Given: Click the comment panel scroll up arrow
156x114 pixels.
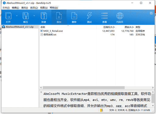Looking at the screenshot, I should click(x=153, y=92).
